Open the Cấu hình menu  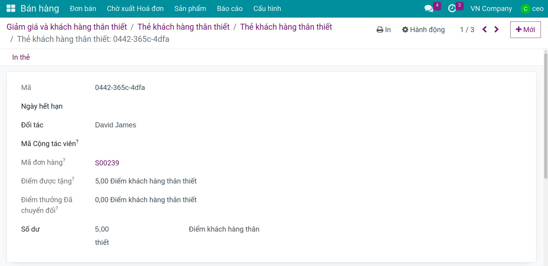coord(267,9)
